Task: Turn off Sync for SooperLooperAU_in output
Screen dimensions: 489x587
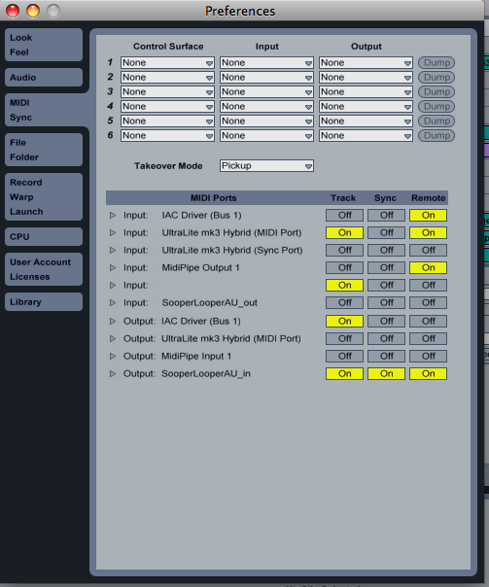Action: tap(386, 373)
